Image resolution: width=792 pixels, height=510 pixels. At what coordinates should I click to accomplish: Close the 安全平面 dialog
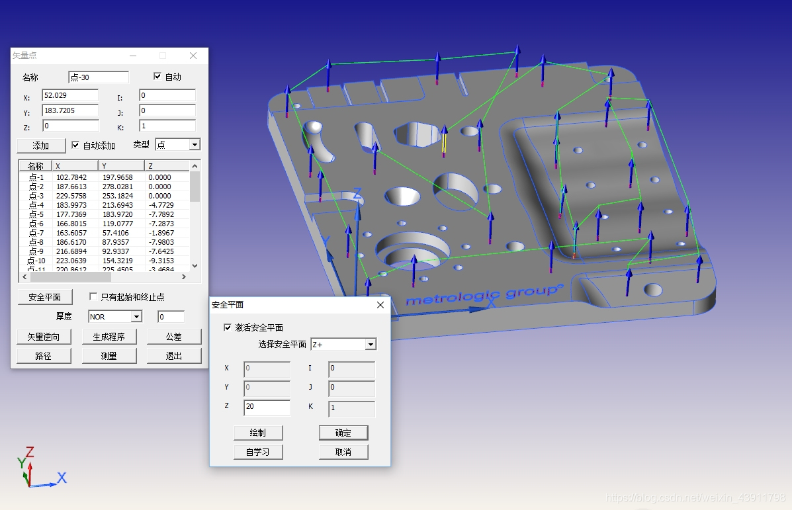pyautogui.click(x=380, y=305)
